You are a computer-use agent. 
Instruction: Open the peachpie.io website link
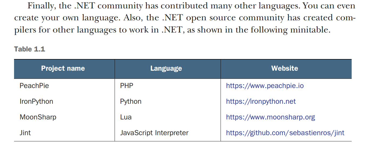point(265,86)
